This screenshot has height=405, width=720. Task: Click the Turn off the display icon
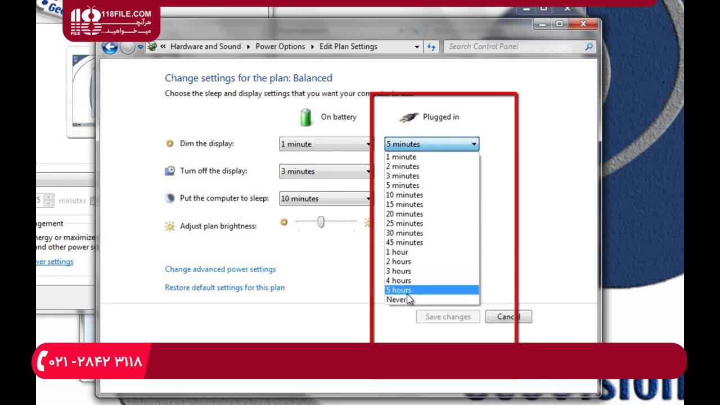(x=170, y=171)
